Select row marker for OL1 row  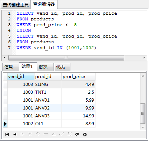(5, 123)
